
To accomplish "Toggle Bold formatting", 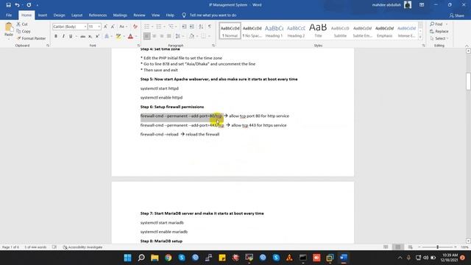I will pyautogui.click(x=56, y=36).
